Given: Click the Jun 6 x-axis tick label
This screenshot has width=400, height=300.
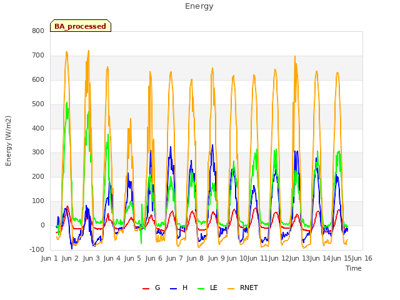Looking at the screenshot, I should [154, 258].
